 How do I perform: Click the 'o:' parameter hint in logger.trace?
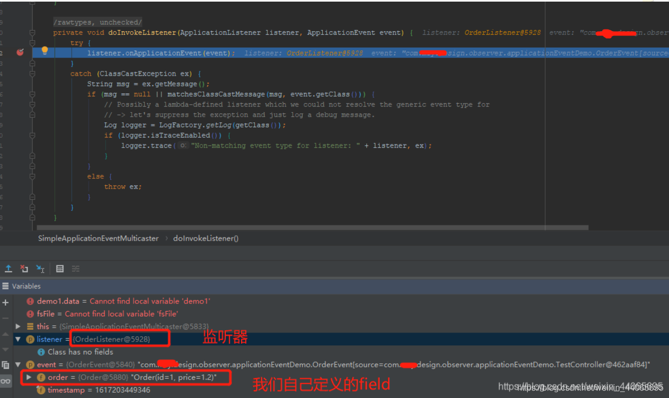point(183,146)
